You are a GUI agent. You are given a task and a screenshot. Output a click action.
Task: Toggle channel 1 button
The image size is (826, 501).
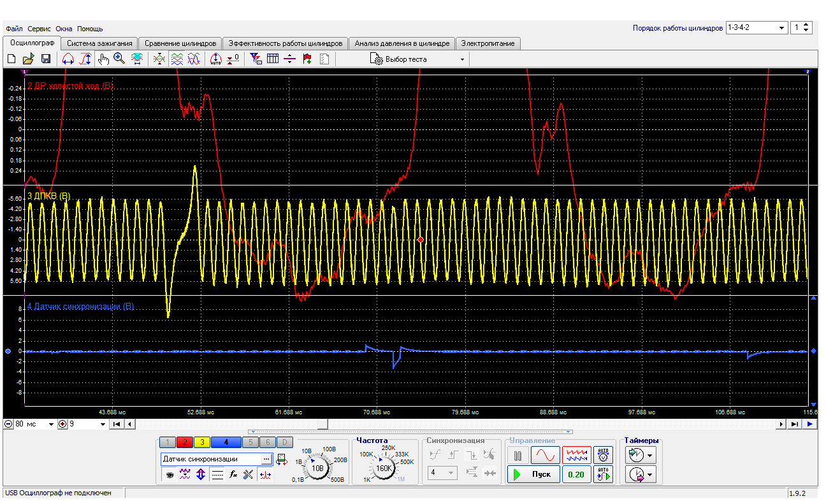(166, 442)
